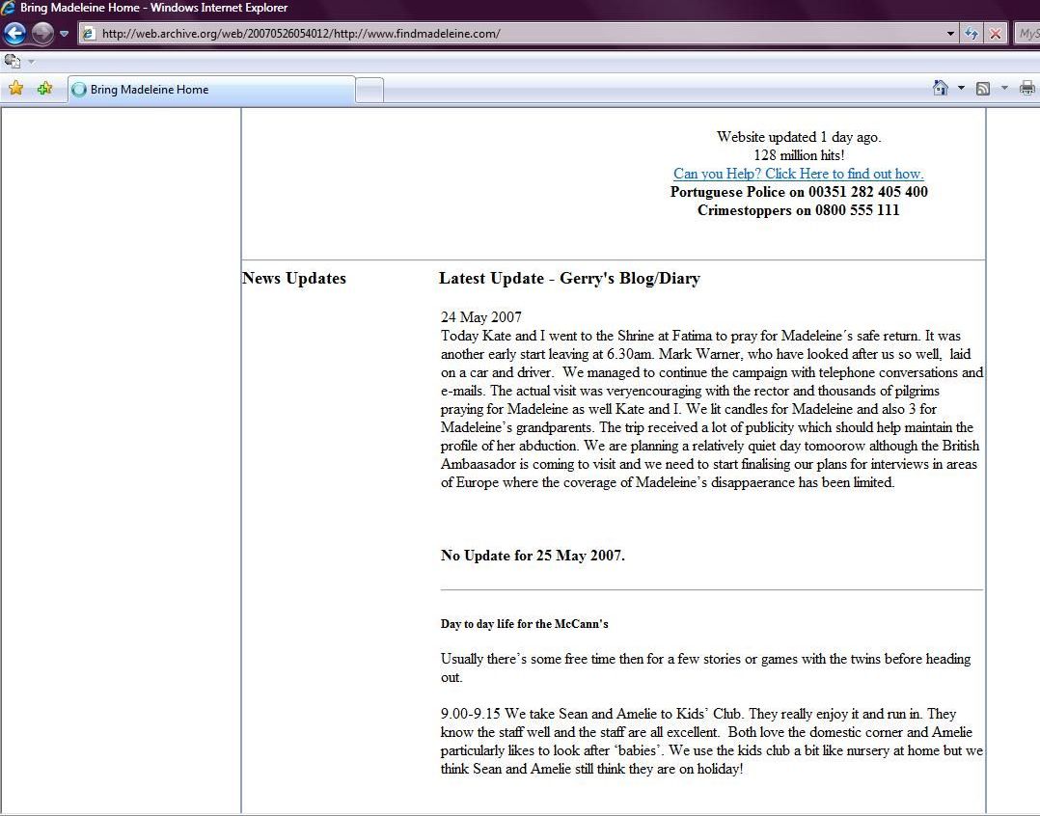Expand the RSS feeds dropdown arrow
This screenshot has height=816, width=1040.
click(x=1004, y=89)
